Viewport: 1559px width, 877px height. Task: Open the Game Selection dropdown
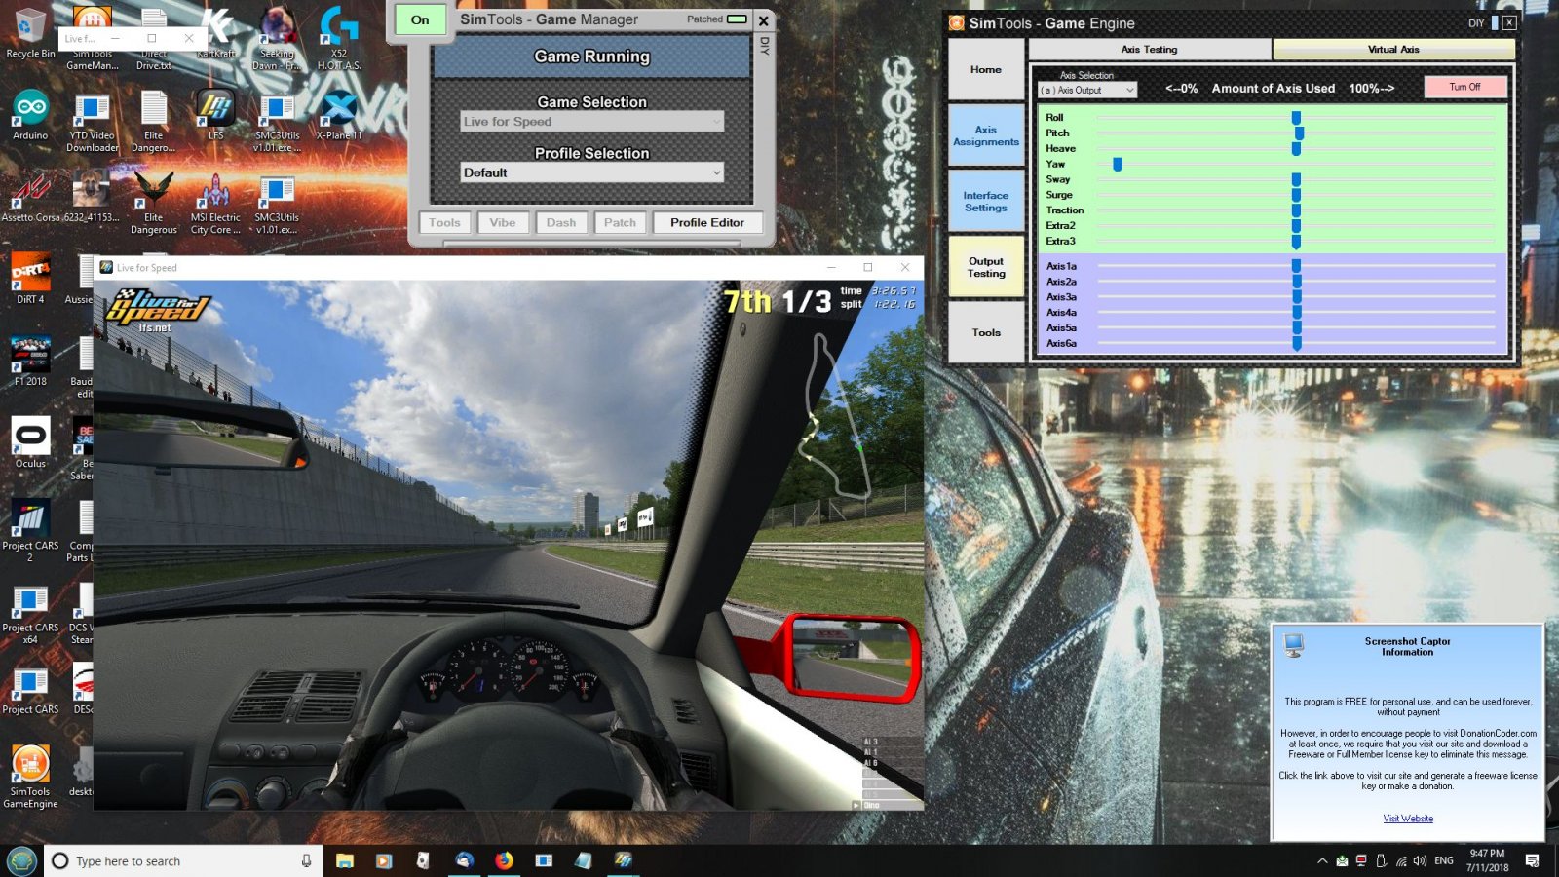tap(591, 122)
